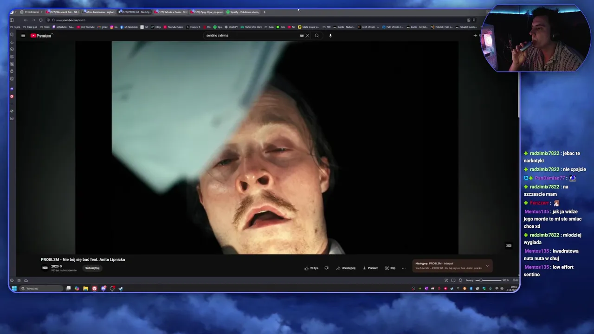Viewport: 594px width, 334px height.
Task: Start voice search with microphone icon
Action: pos(330,36)
